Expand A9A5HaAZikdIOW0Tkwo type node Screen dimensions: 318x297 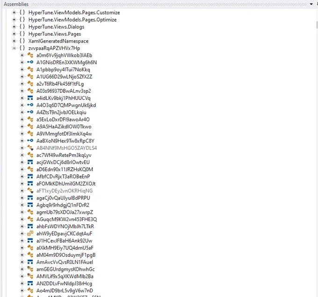tap(22, 126)
